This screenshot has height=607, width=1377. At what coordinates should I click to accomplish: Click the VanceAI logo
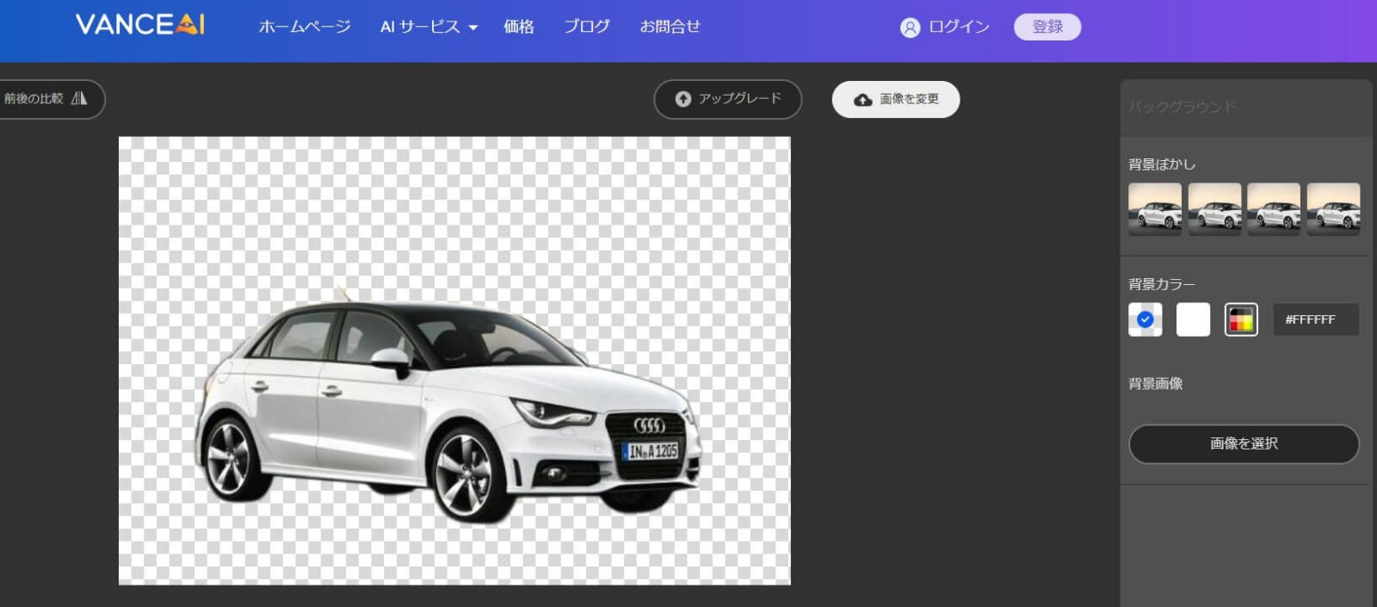tap(140, 25)
